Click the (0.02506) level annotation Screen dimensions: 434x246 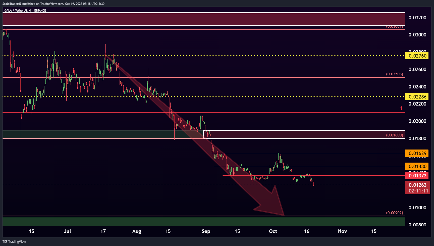point(395,74)
